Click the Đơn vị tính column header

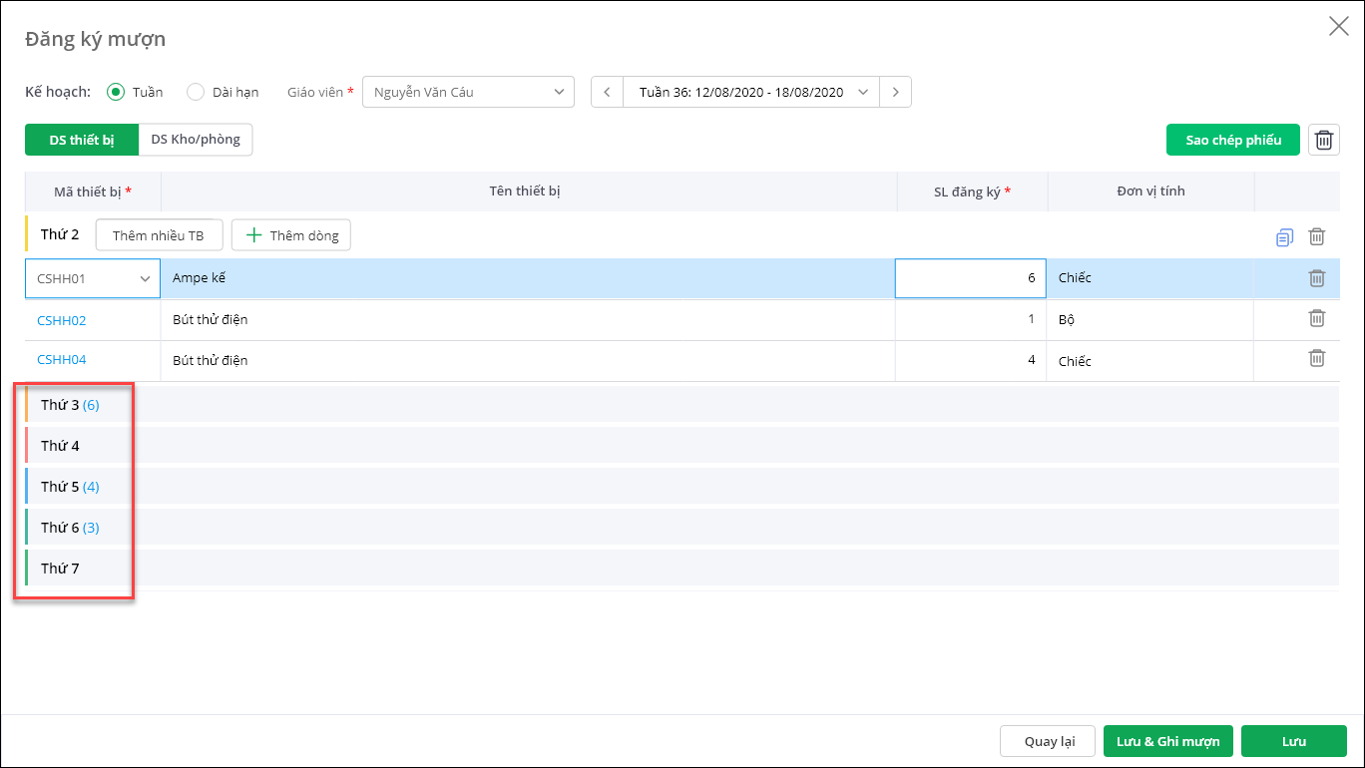tap(1150, 191)
